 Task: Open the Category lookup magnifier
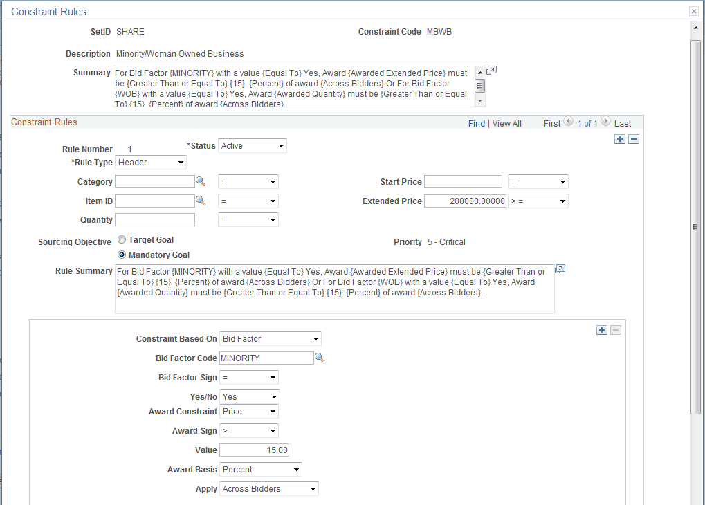201,181
